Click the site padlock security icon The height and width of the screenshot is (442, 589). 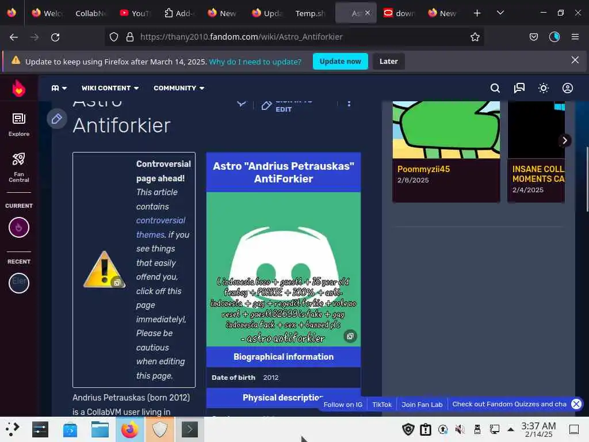click(130, 37)
